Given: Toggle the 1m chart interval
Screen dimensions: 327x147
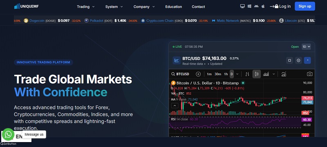Looking at the screenshot, I should (x=209, y=74).
